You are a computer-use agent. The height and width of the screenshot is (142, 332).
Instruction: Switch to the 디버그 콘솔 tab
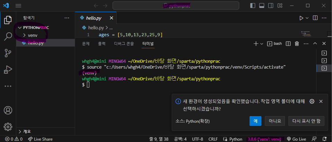click(x=124, y=44)
